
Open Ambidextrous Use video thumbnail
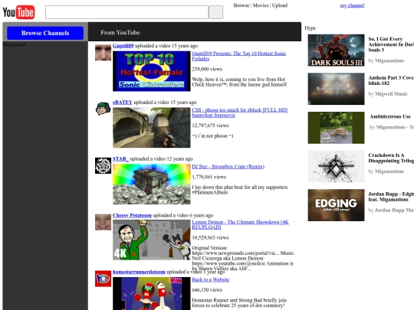(x=336, y=128)
